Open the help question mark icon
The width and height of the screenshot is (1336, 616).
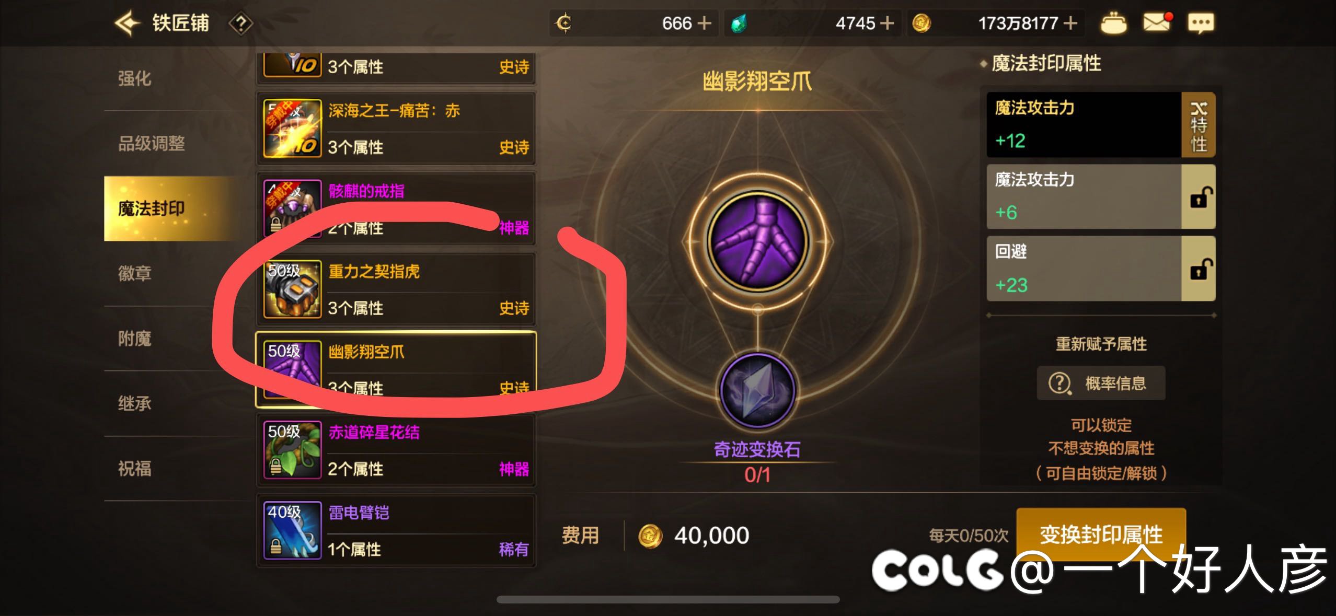(240, 24)
